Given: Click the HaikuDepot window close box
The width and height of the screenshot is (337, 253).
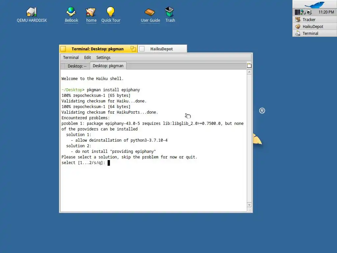Looking at the screenshot, I should [x=142, y=49].
